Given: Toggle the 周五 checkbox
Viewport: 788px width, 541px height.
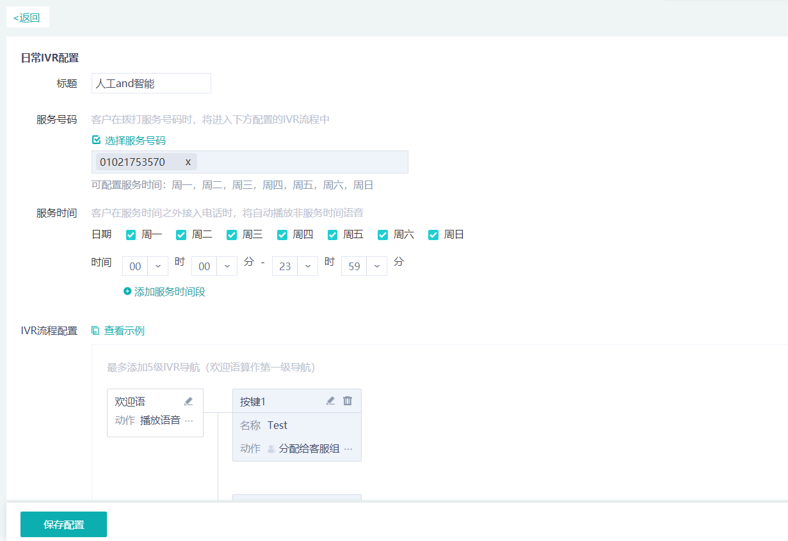Looking at the screenshot, I should [x=332, y=235].
